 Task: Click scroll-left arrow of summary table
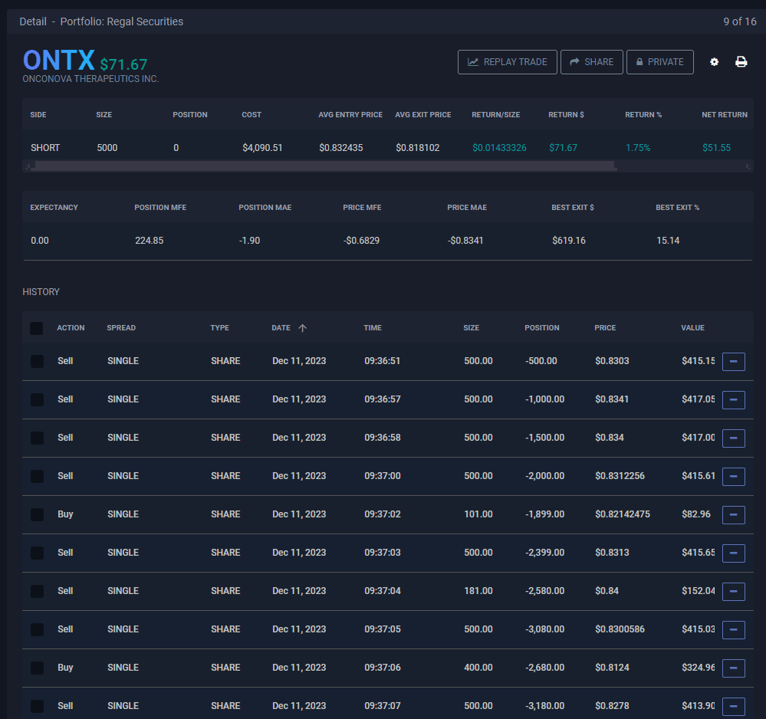click(x=28, y=166)
